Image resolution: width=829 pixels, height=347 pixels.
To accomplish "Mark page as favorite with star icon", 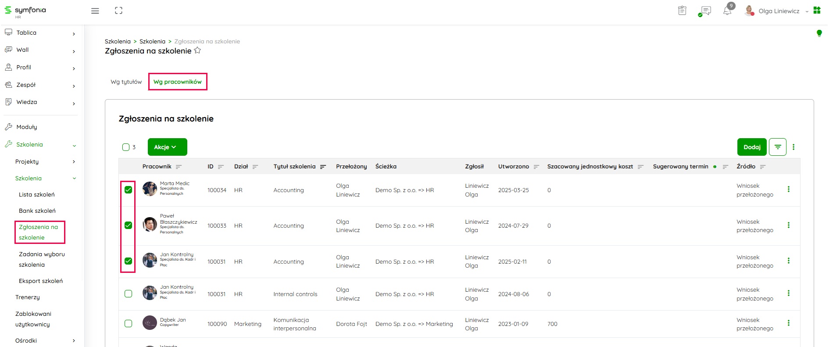I will 197,50.
